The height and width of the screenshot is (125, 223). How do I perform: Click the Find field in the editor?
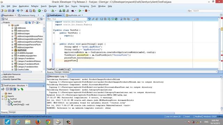click(69, 19)
